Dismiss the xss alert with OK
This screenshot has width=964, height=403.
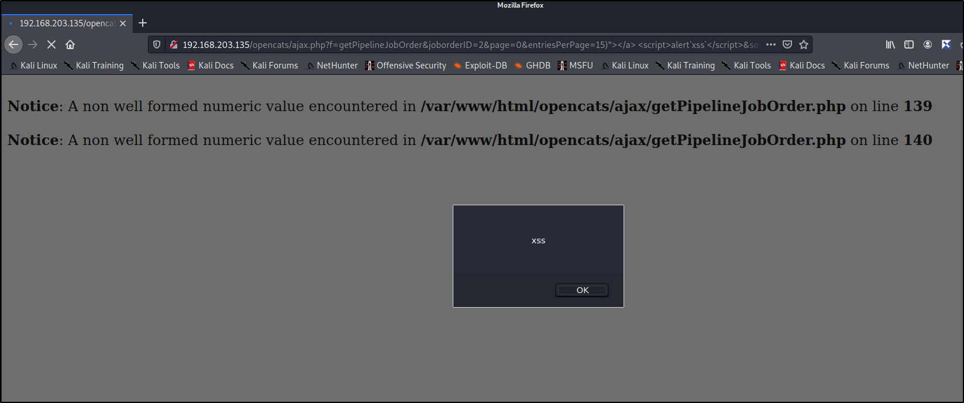click(x=582, y=290)
